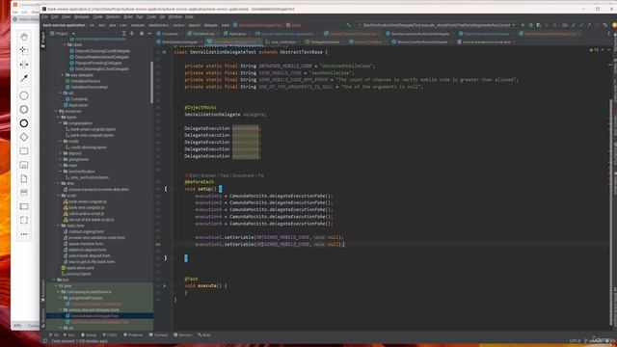The image size is (617, 347).
Task: Start debugging with the bug icon
Action: pos(530,25)
